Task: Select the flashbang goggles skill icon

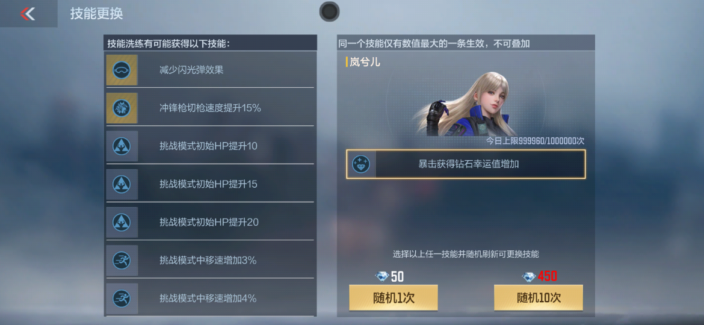Action: [x=122, y=70]
